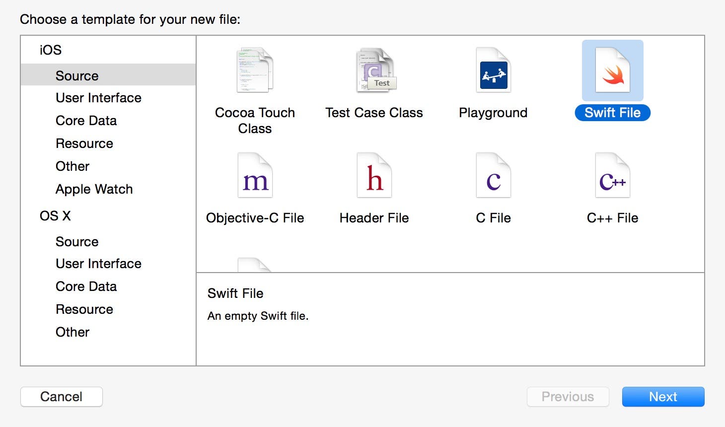Click the OS X section header
725x427 pixels.
[x=55, y=216]
